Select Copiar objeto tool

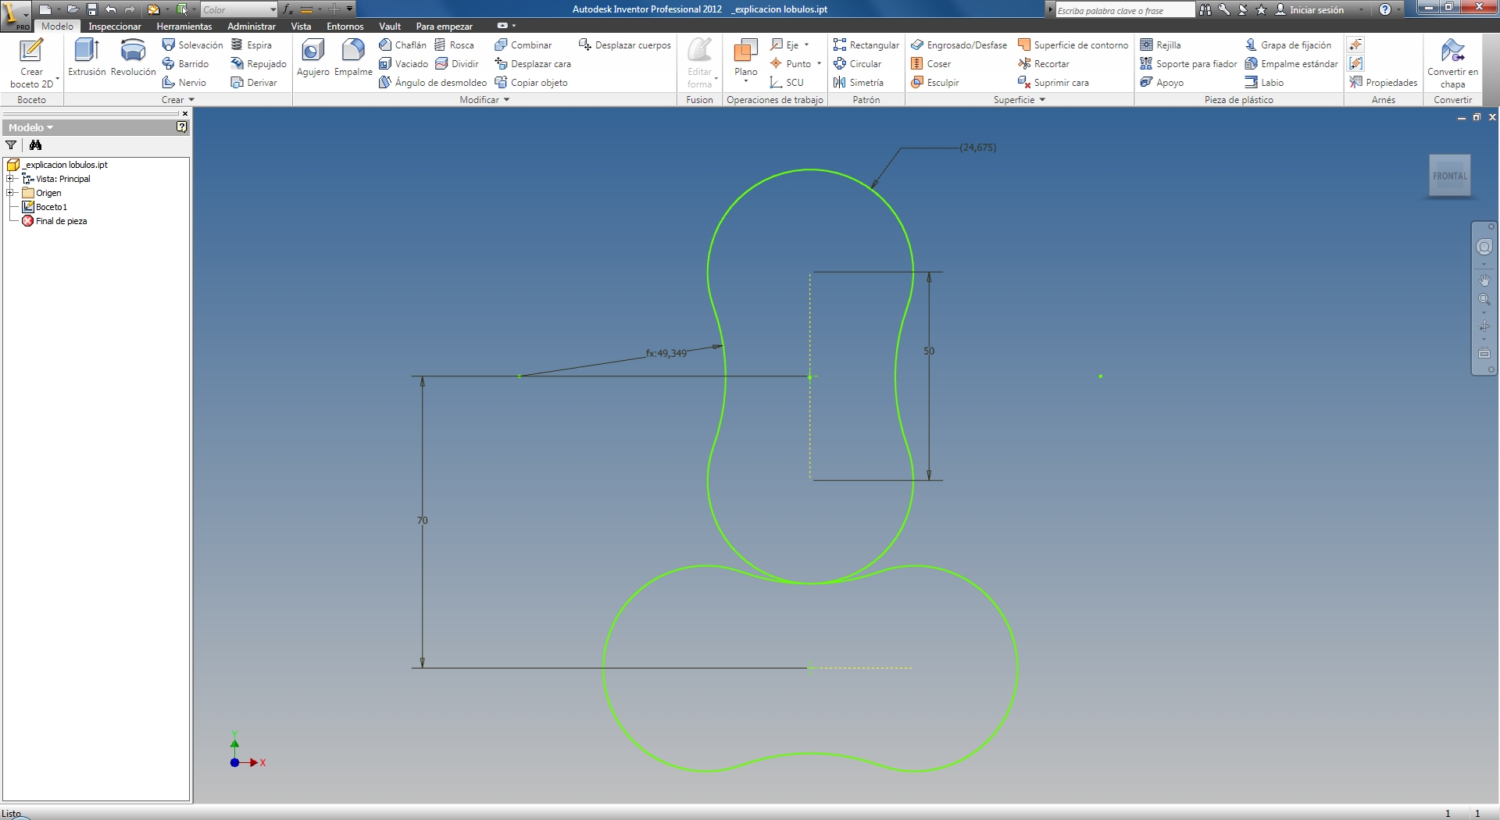tap(531, 82)
